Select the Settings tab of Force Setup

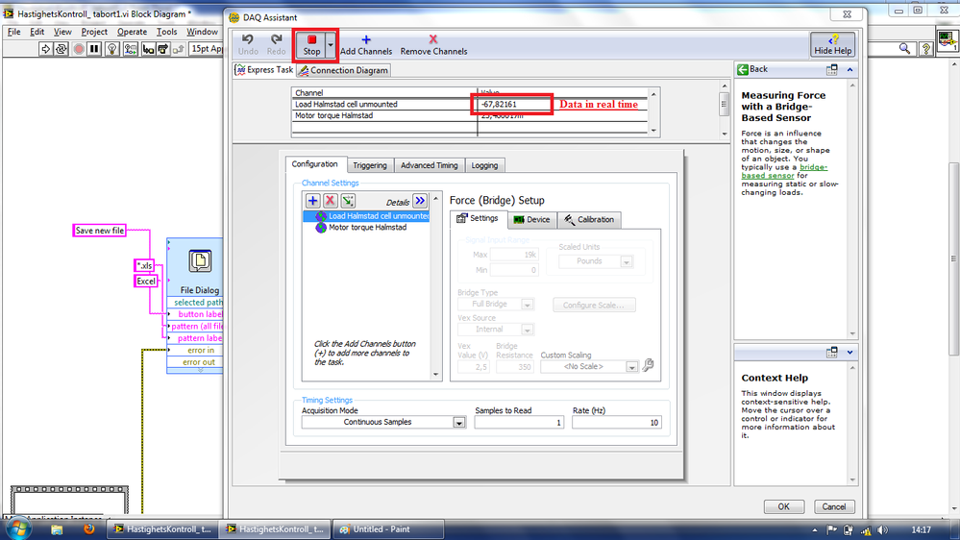(478, 218)
